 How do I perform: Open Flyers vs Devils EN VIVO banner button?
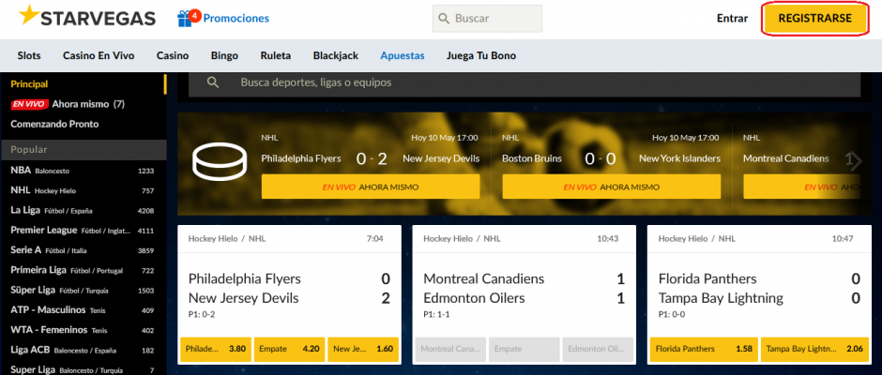(x=370, y=187)
